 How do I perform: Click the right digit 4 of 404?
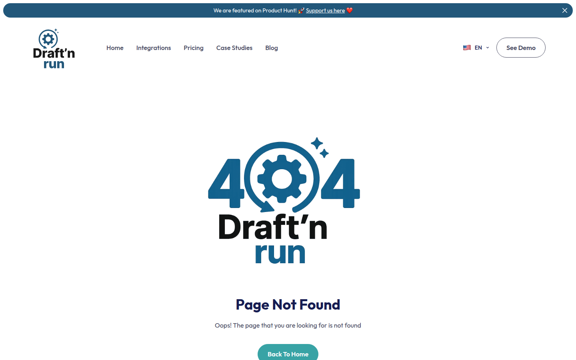[341, 183]
